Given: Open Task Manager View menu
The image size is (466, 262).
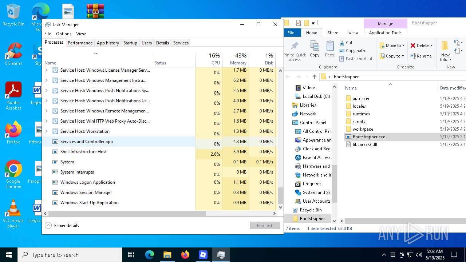Looking at the screenshot, I should pos(81,34).
